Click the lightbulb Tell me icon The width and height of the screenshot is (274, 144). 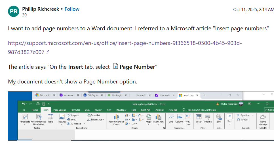184,110
